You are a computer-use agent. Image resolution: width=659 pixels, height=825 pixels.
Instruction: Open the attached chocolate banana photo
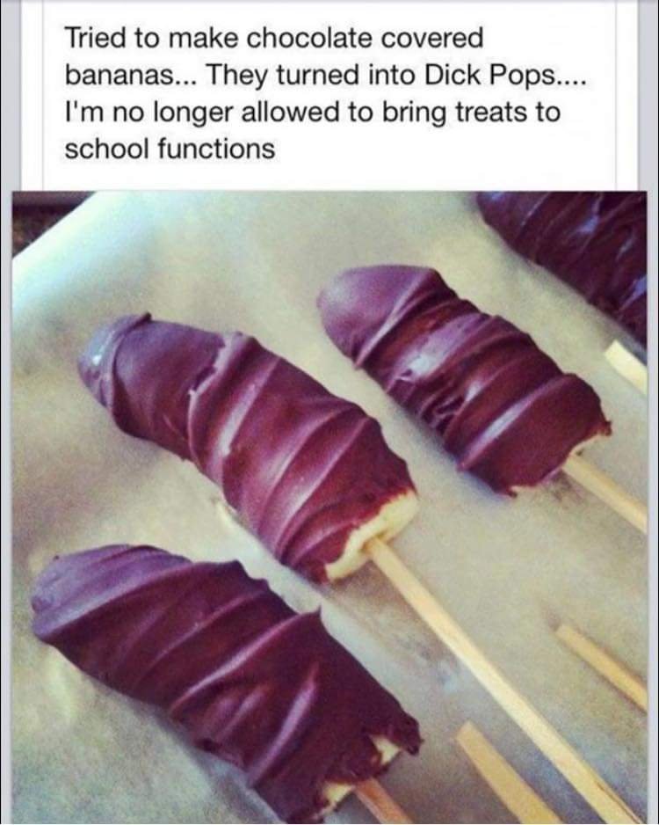[x=329, y=507]
